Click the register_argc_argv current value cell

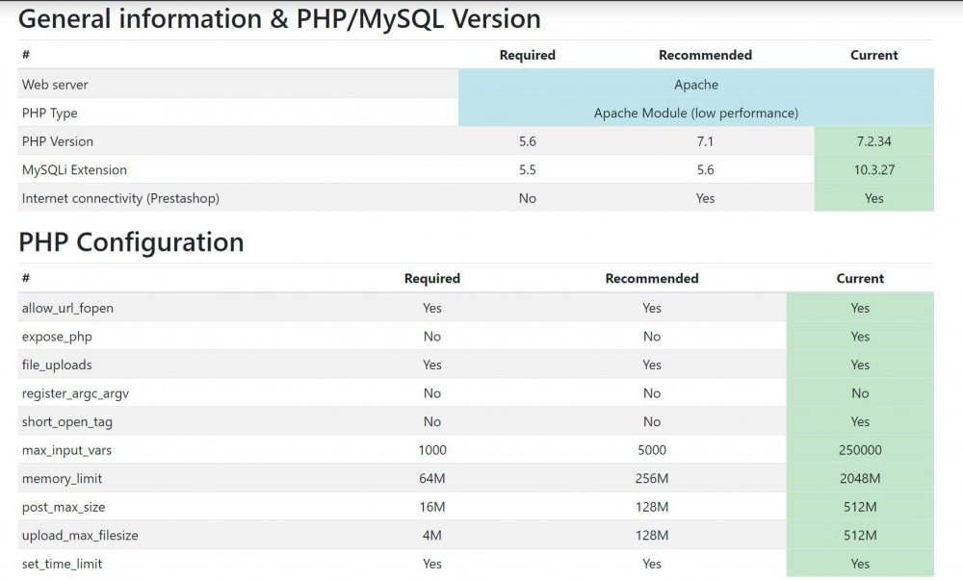tap(860, 393)
